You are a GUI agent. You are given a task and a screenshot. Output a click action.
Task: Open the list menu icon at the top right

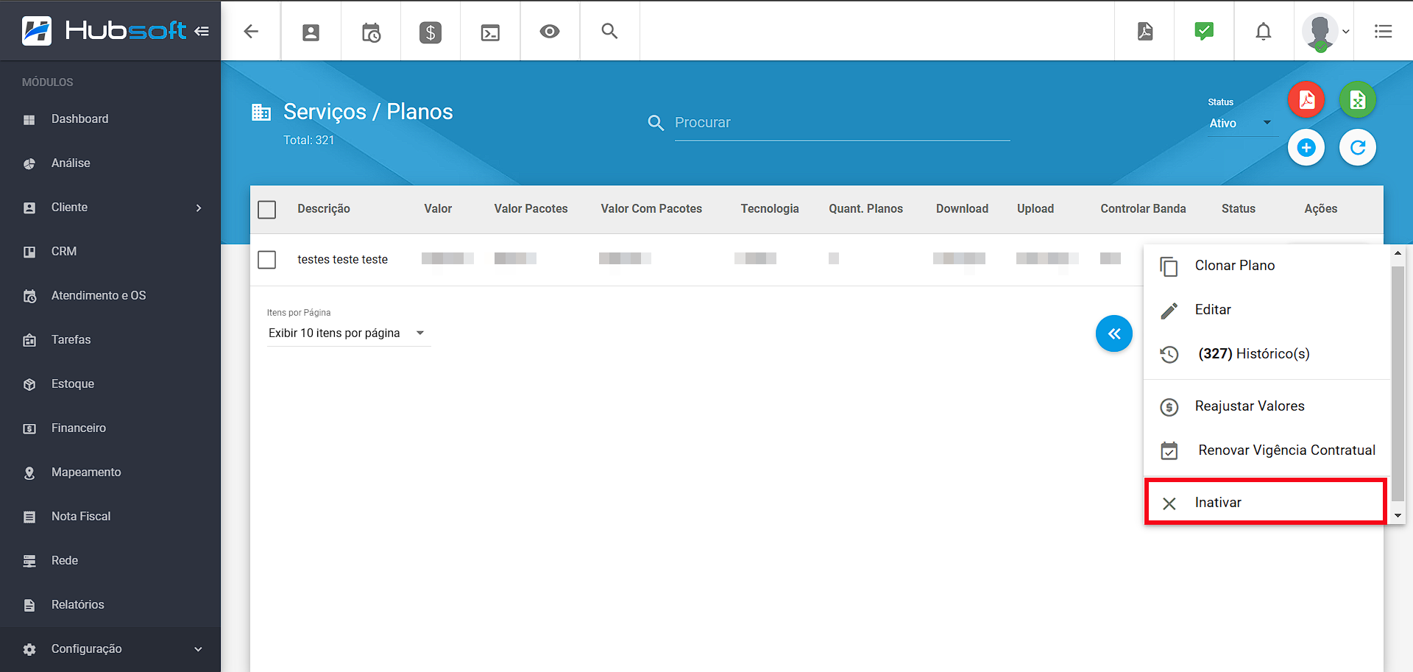[1384, 31]
